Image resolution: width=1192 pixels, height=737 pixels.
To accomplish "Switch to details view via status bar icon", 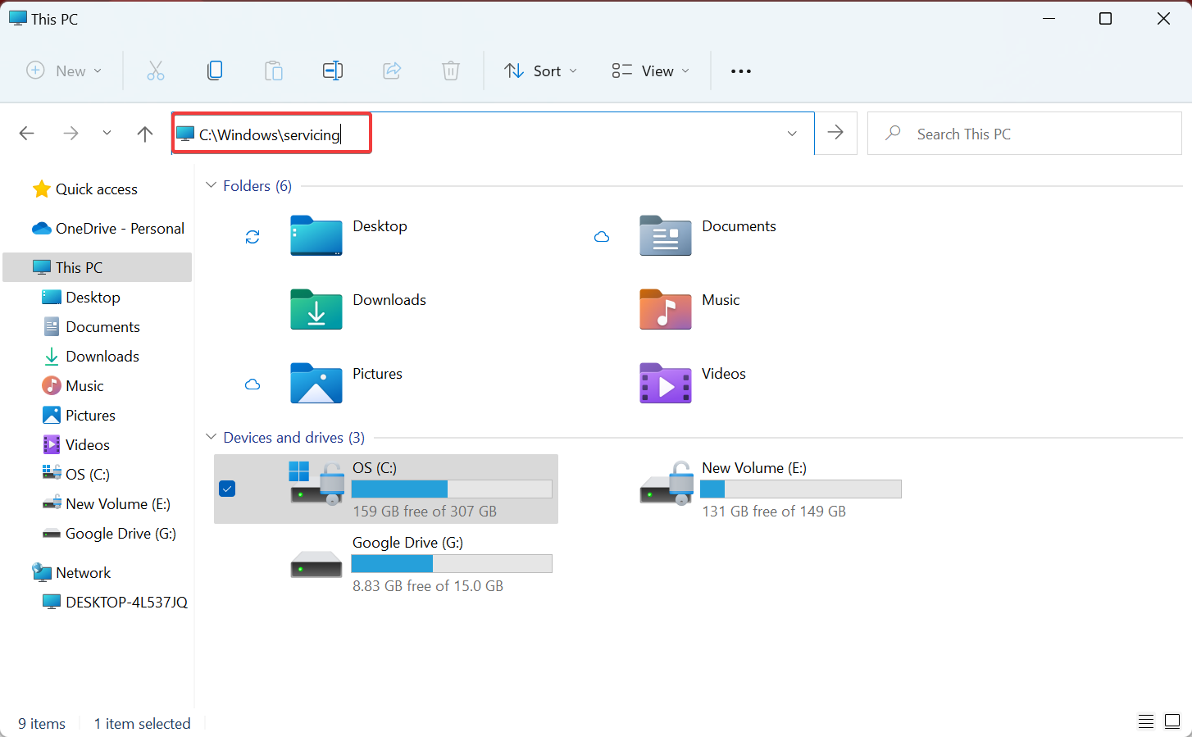I will [x=1146, y=722].
